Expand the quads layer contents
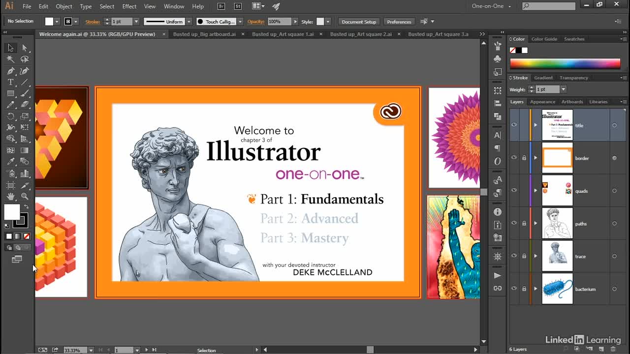 [535, 191]
